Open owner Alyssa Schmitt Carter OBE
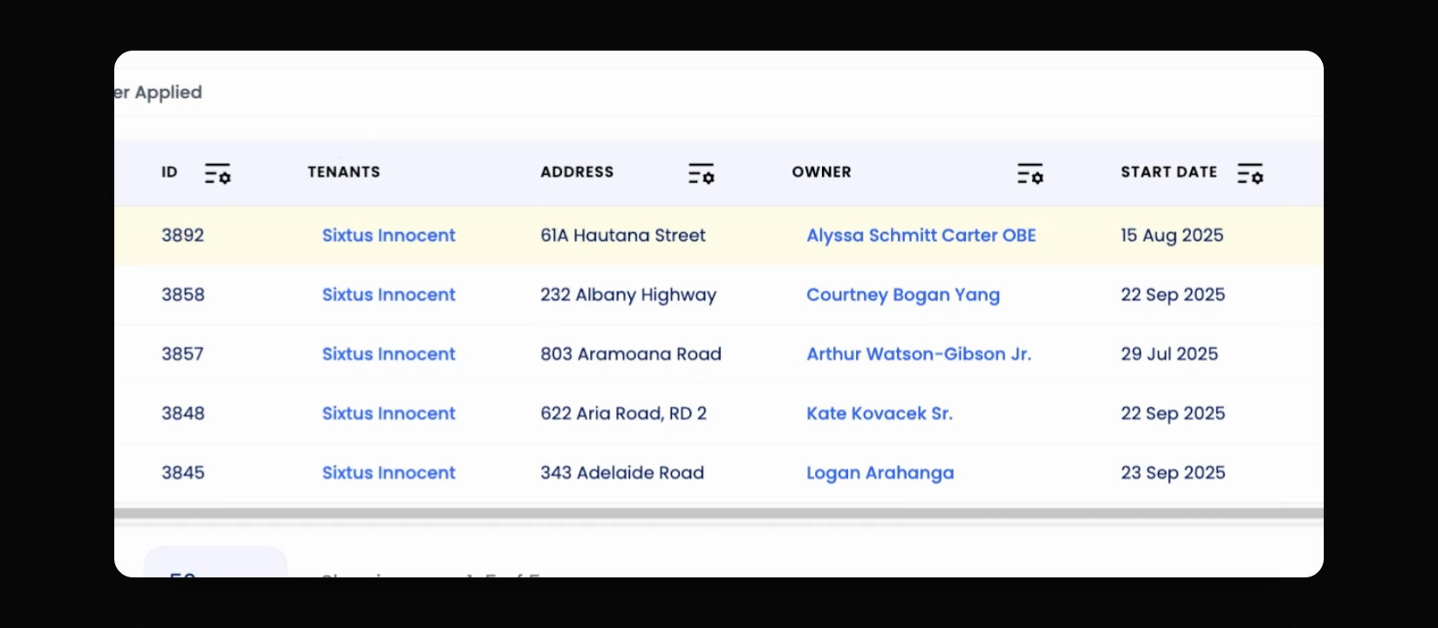 coord(921,235)
